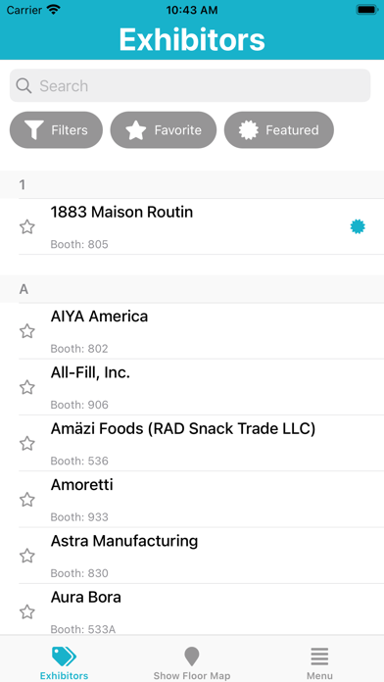This screenshot has width=384, height=682.
Task: Favorite 1883 Maison Routin with its star
Action: 27,226
